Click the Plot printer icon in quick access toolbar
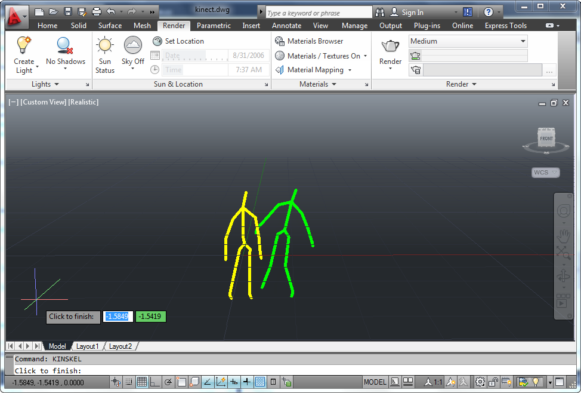Screen dimensions: 581x393 click(x=97, y=11)
